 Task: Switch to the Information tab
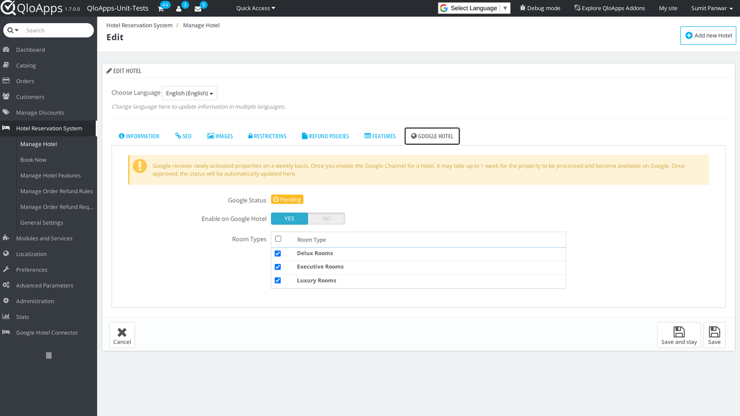coord(139,136)
